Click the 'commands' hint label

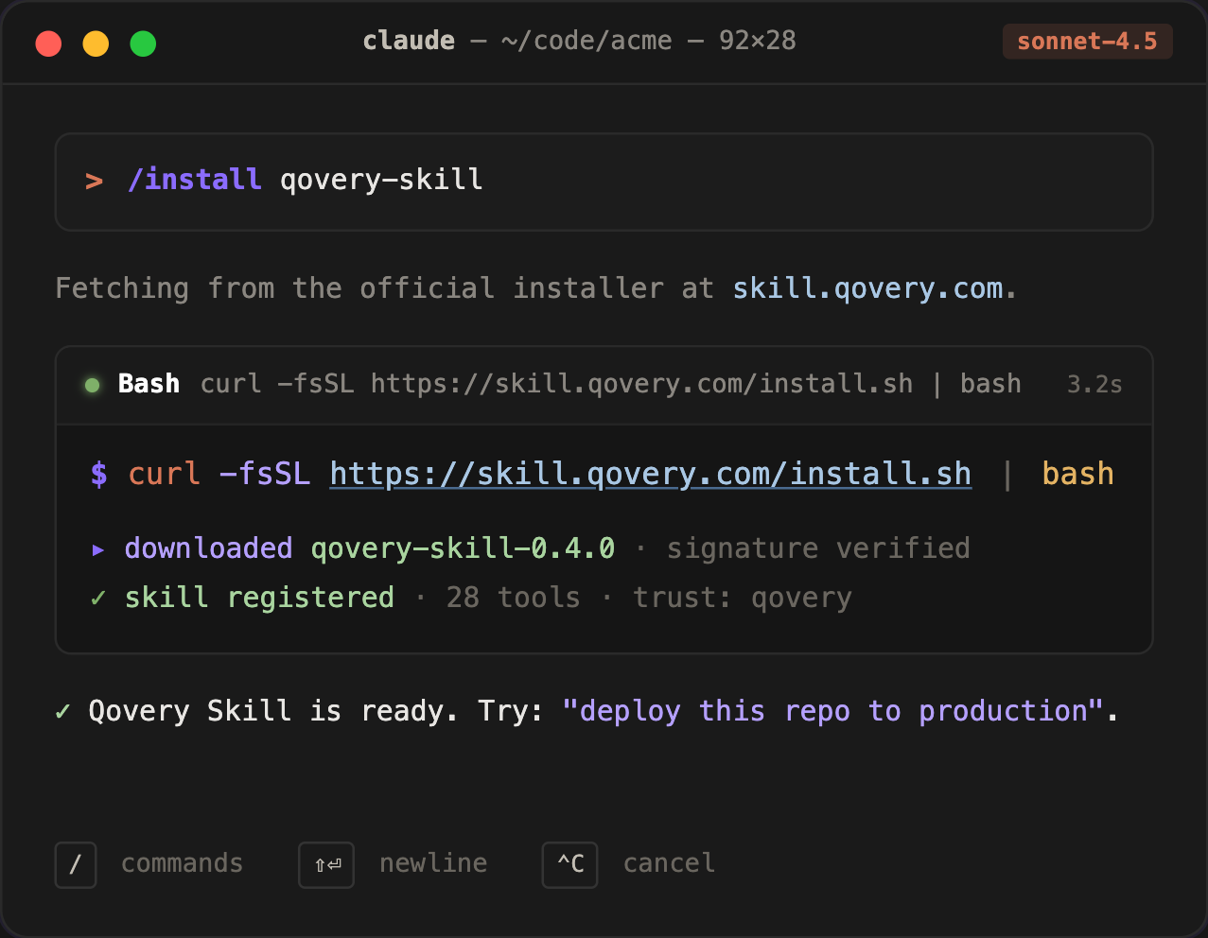(182, 863)
